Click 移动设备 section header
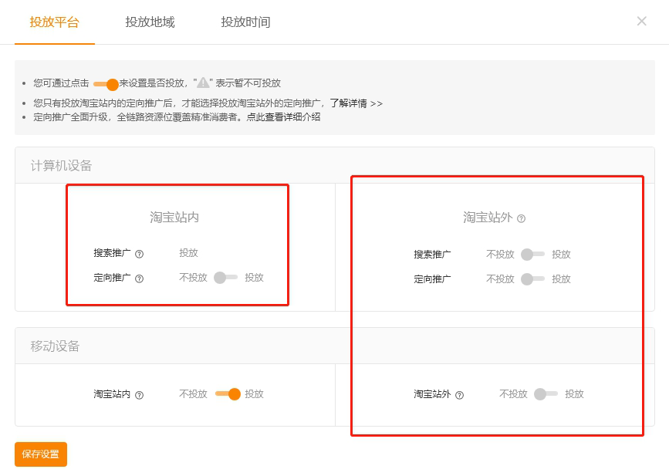This screenshot has width=669, height=476. (x=56, y=346)
